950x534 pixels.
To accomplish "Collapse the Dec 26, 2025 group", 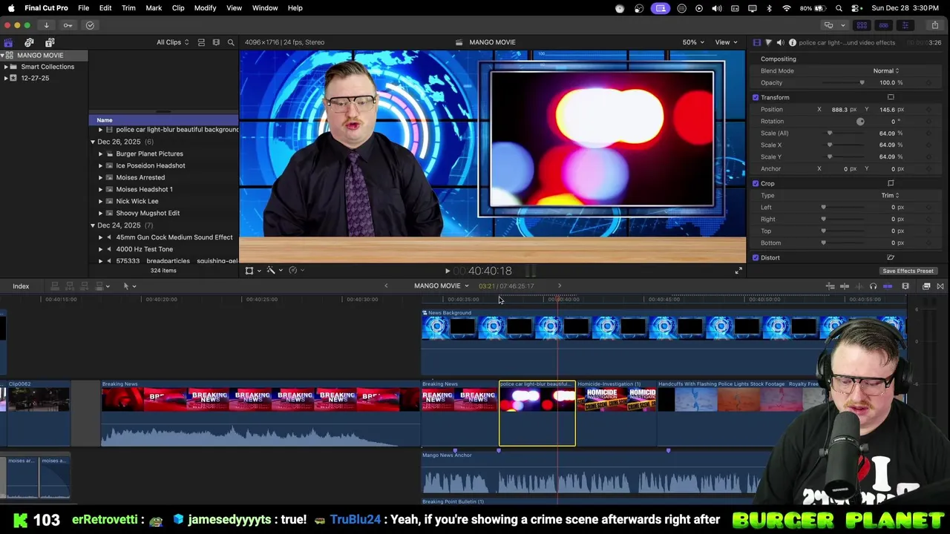I will tap(93, 142).
